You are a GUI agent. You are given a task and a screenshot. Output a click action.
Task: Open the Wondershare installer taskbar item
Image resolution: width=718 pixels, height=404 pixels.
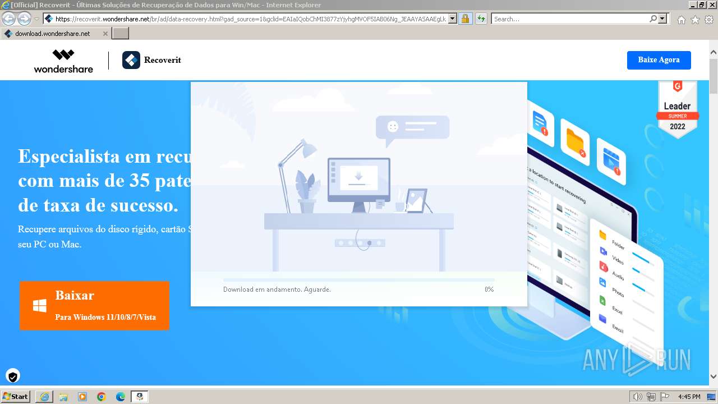tap(140, 397)
